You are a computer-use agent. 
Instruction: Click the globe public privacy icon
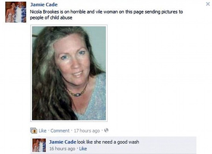coord(106,130)
